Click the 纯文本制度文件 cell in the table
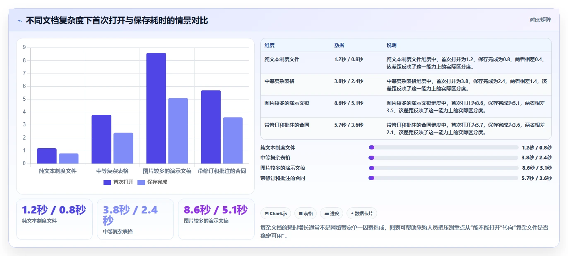 [282, 59]
